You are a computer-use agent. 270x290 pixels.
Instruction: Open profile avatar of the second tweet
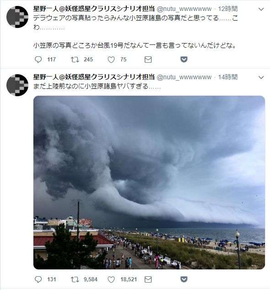tap(17, 85)
